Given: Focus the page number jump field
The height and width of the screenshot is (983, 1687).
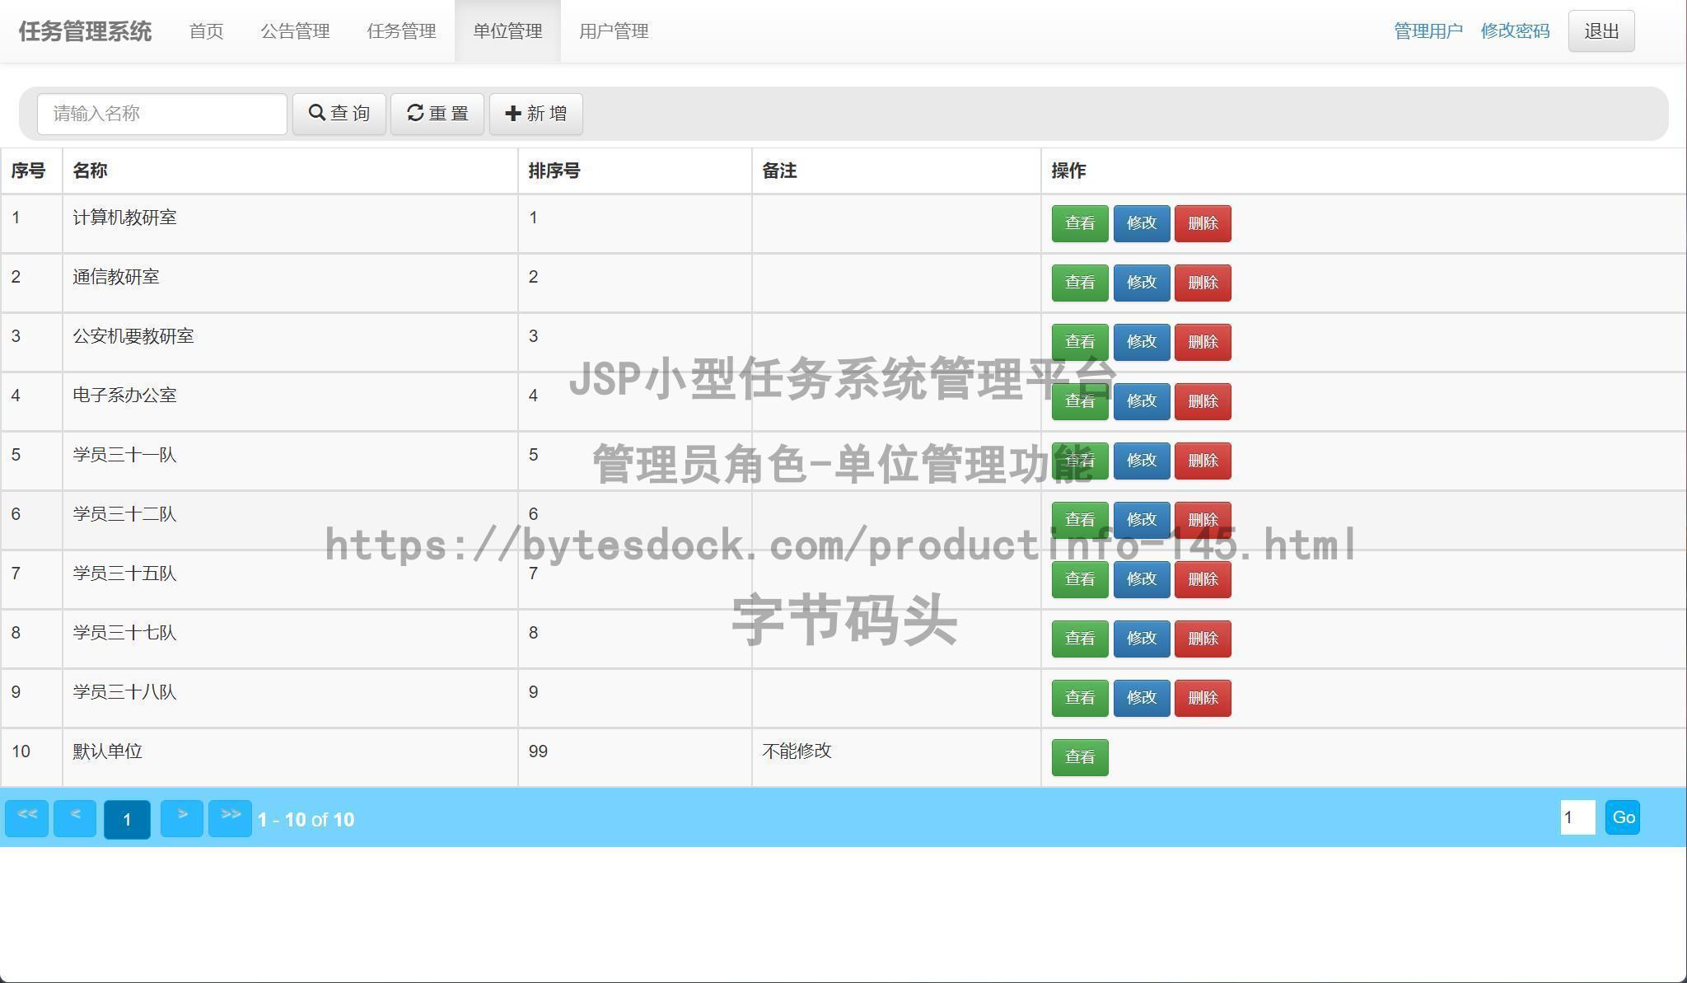Looking at the screenshot, I should pyautogui.click(x=1577, y=817).
